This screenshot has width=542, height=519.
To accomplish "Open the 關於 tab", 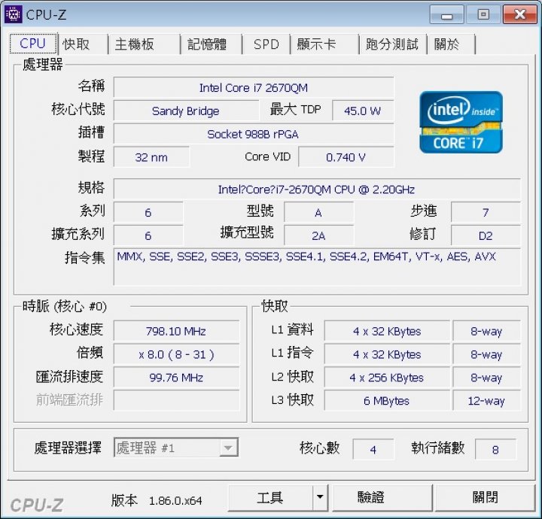I will [451, 44].
